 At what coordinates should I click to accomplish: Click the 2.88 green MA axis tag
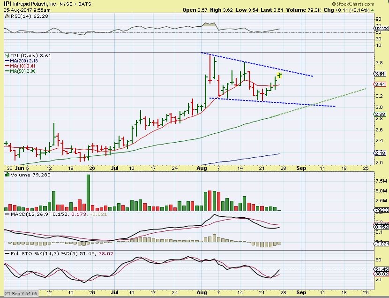point(380,114)
